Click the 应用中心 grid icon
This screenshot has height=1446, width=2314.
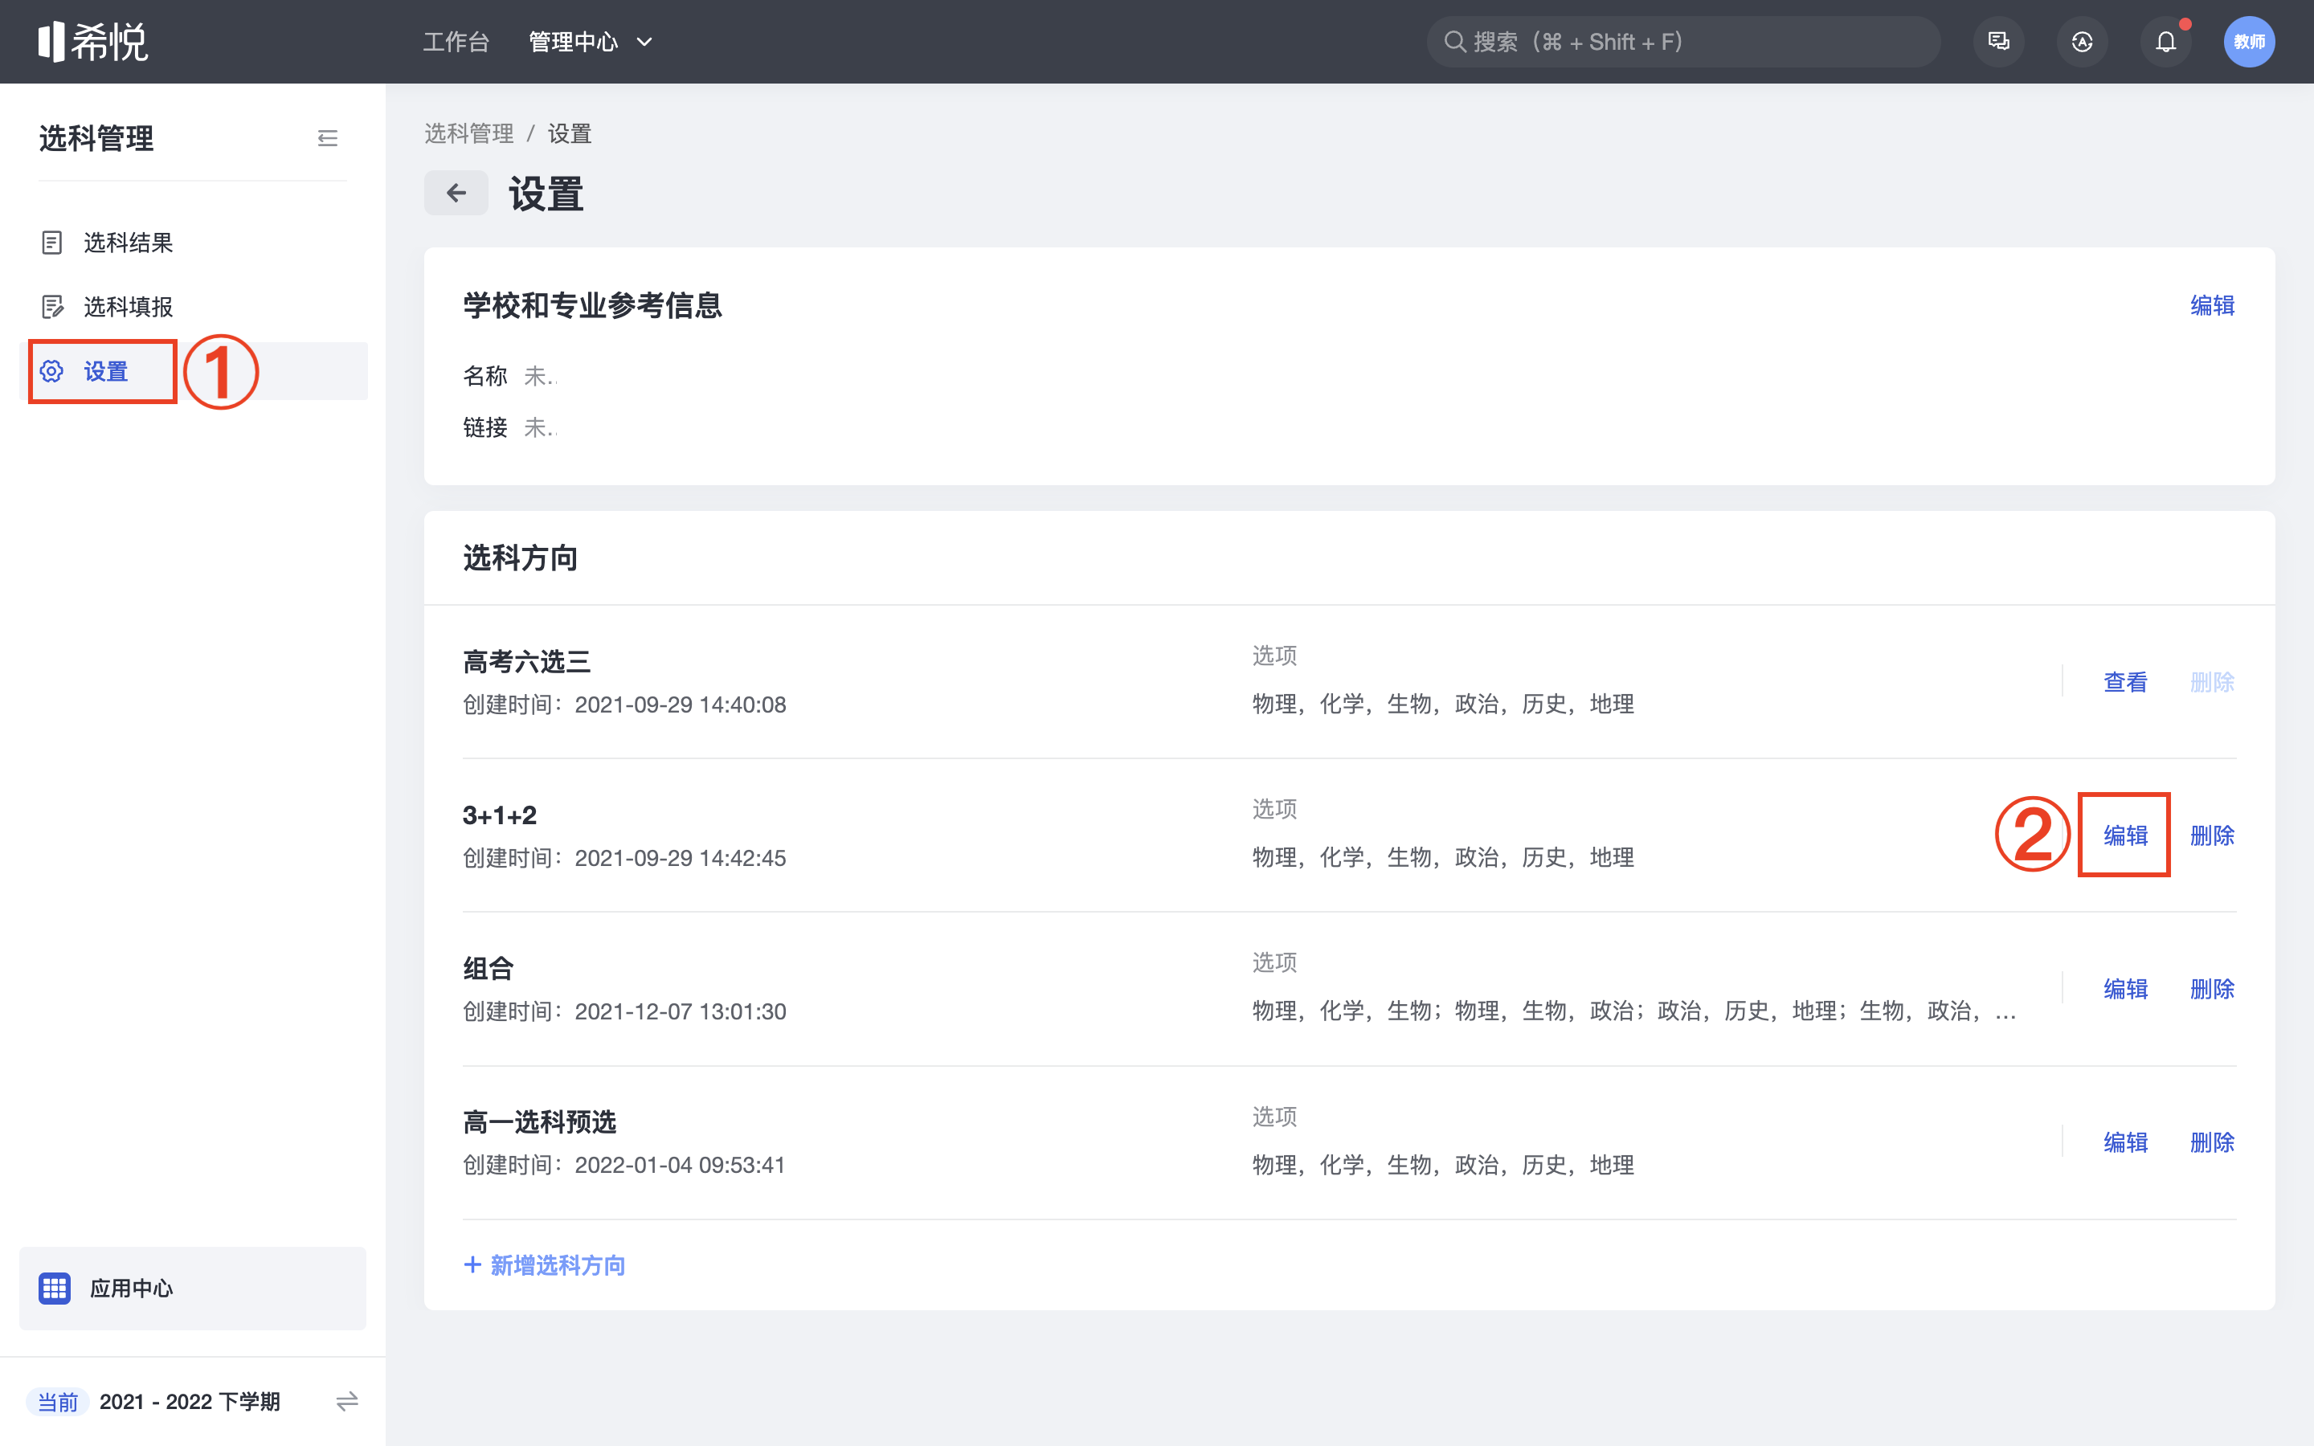55,1289
